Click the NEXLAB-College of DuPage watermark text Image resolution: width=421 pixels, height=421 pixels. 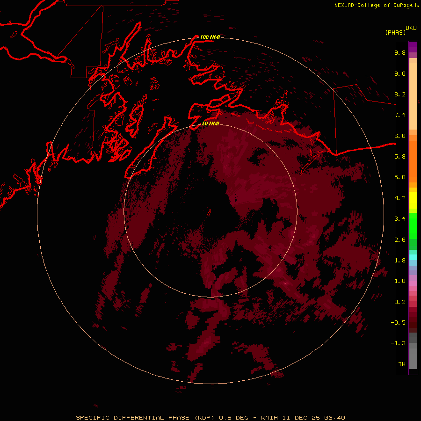(374, 5)
